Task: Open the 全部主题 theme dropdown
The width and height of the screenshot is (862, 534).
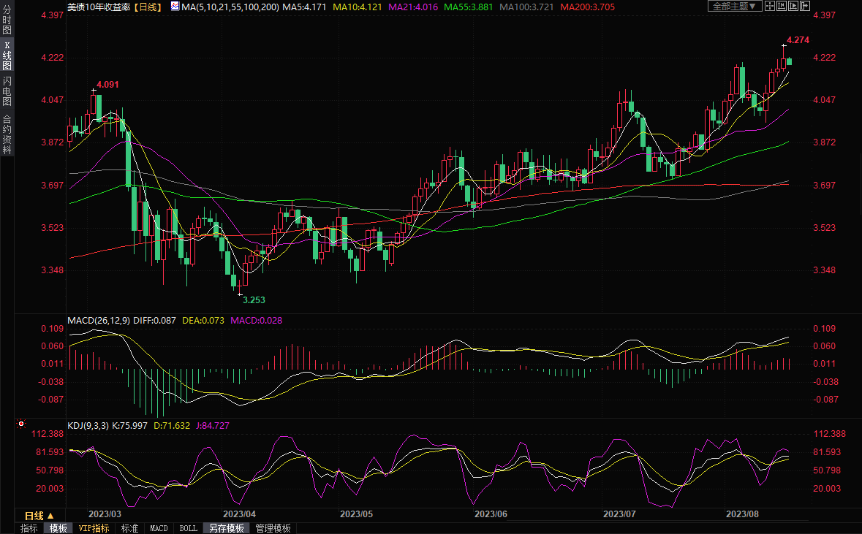Action: [x=734, y=6]
